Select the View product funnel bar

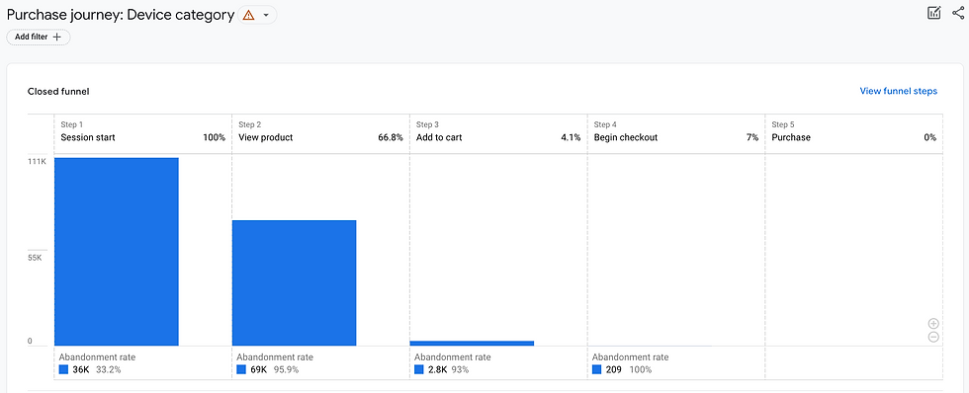pyautogui.click(x=295, y=283)
